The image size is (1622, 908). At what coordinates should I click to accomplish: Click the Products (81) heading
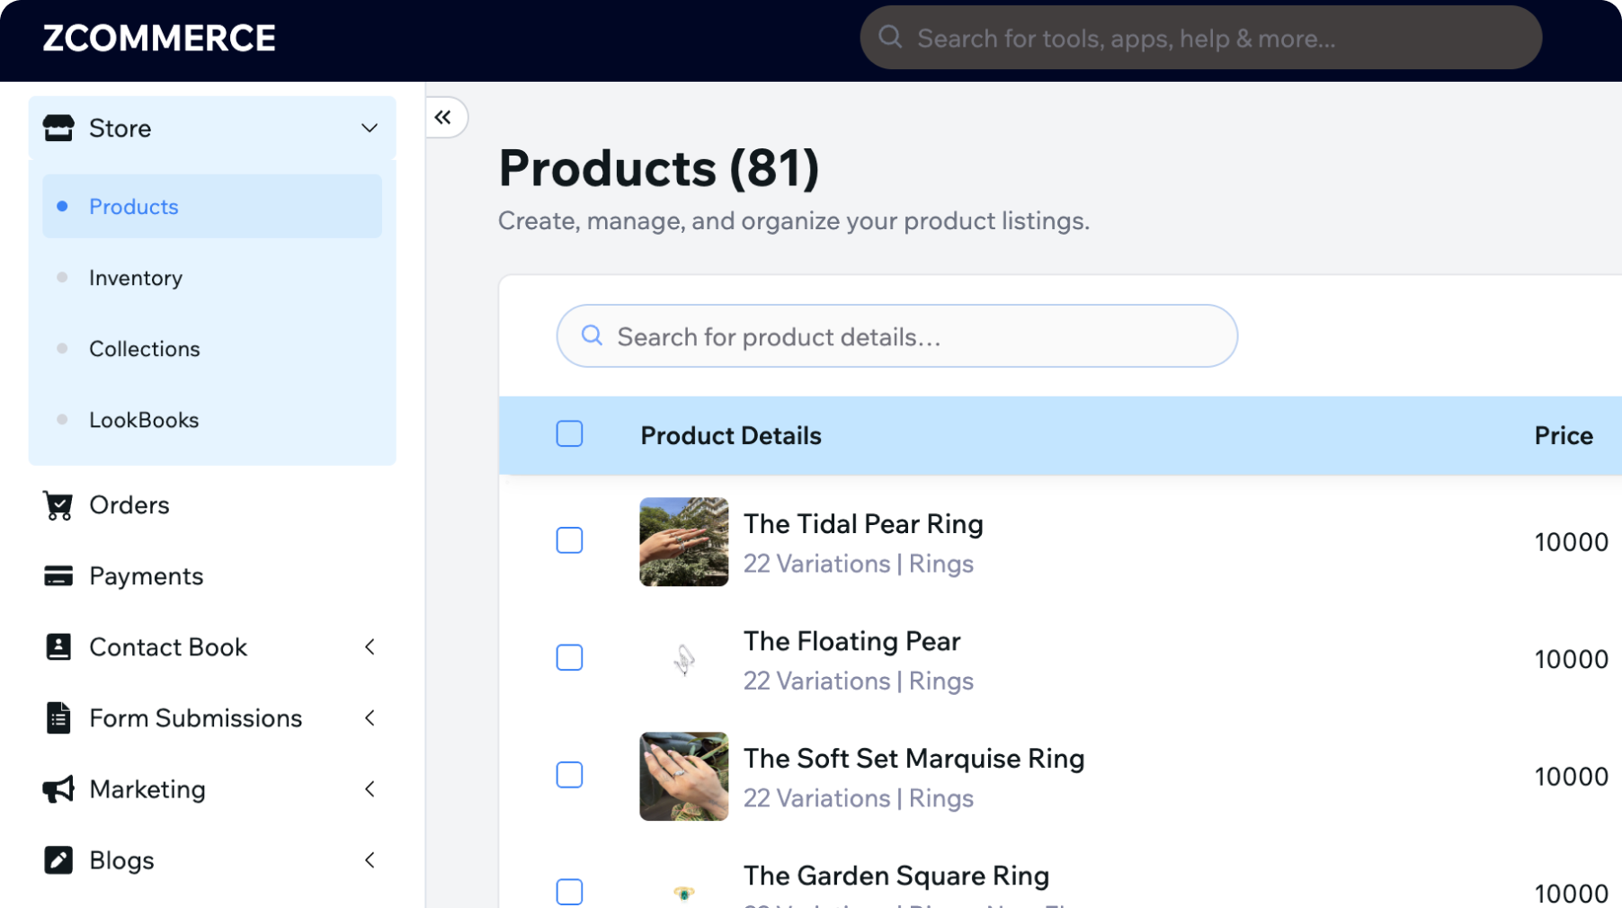coord(659,168)
